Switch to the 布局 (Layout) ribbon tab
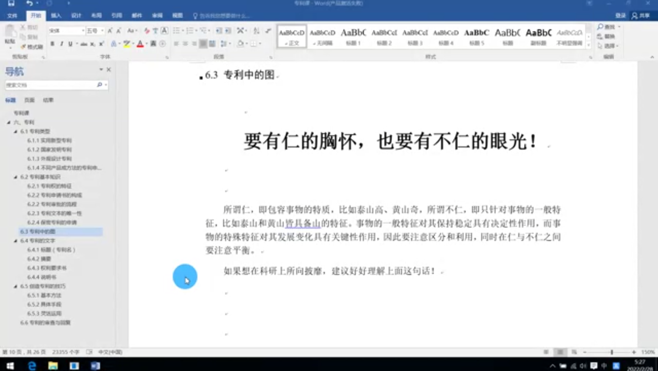This screenshot has width=658, height=371. click(96, 16)
